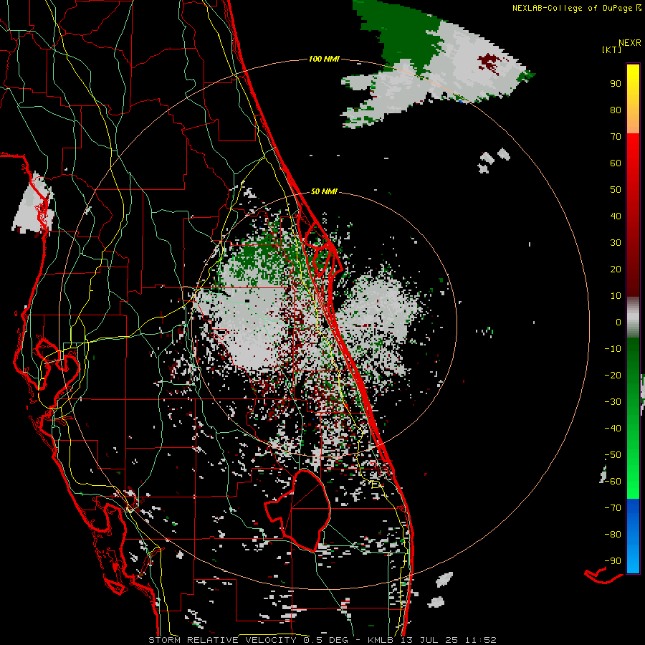Click the 10 value on the velocity scale

pos(616,296)
